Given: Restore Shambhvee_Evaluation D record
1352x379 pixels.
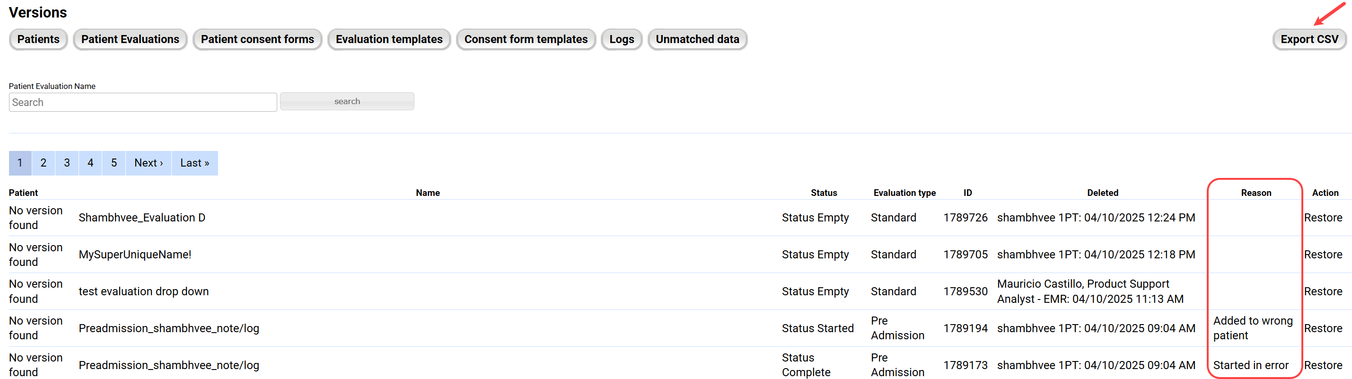Looking at the screenshot, I should pyautogui.click(x=1323, y=218).
